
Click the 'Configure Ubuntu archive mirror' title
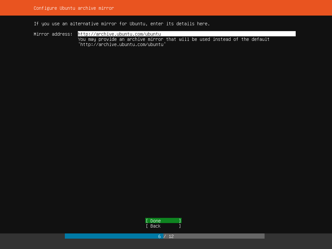74,8
